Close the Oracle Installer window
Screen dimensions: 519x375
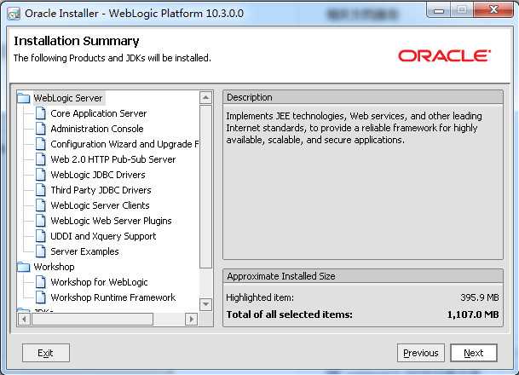[x=493, y=9]
